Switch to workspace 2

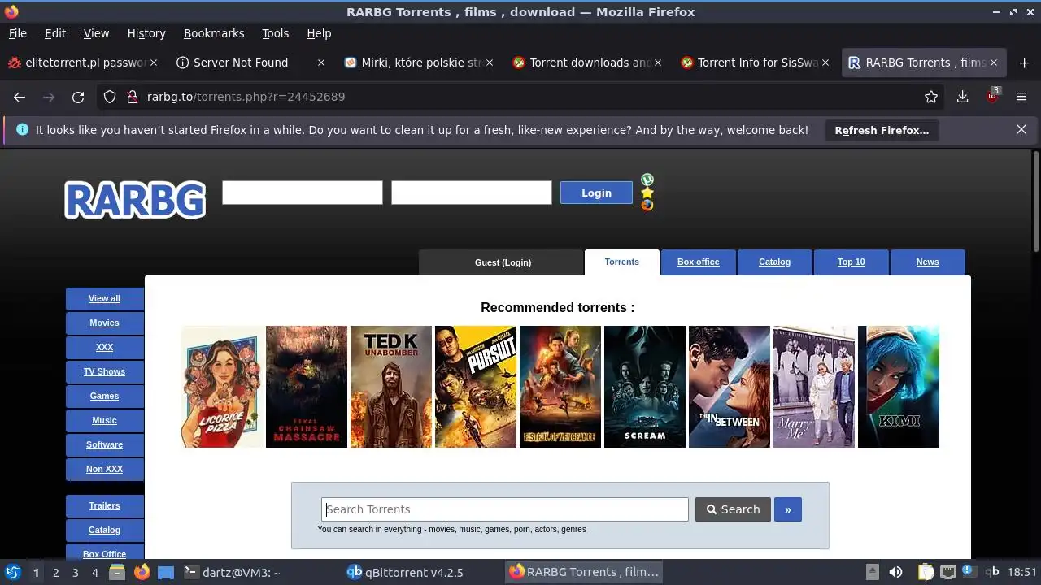pos(55,572)
